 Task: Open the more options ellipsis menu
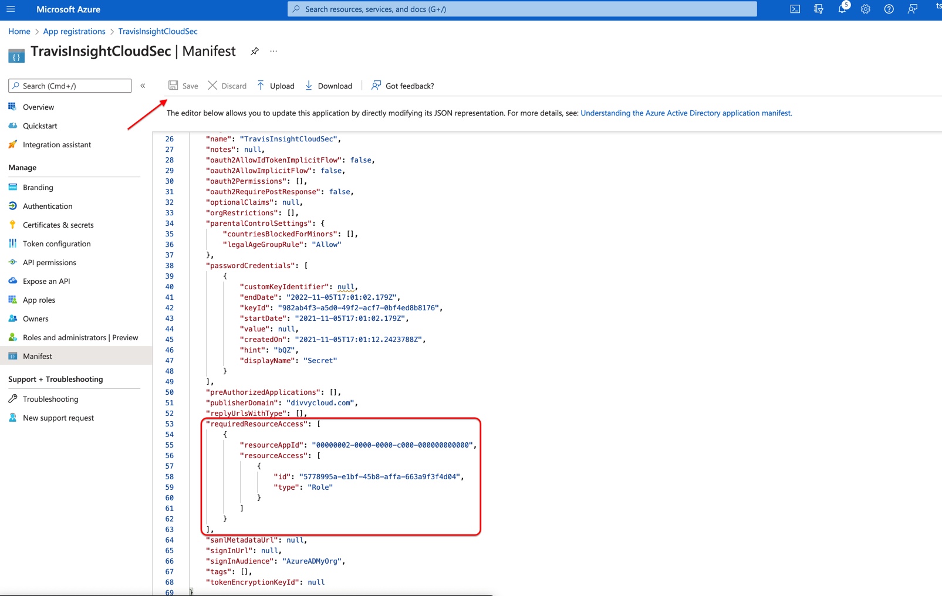pyautogui.click(x=274, y=52)
